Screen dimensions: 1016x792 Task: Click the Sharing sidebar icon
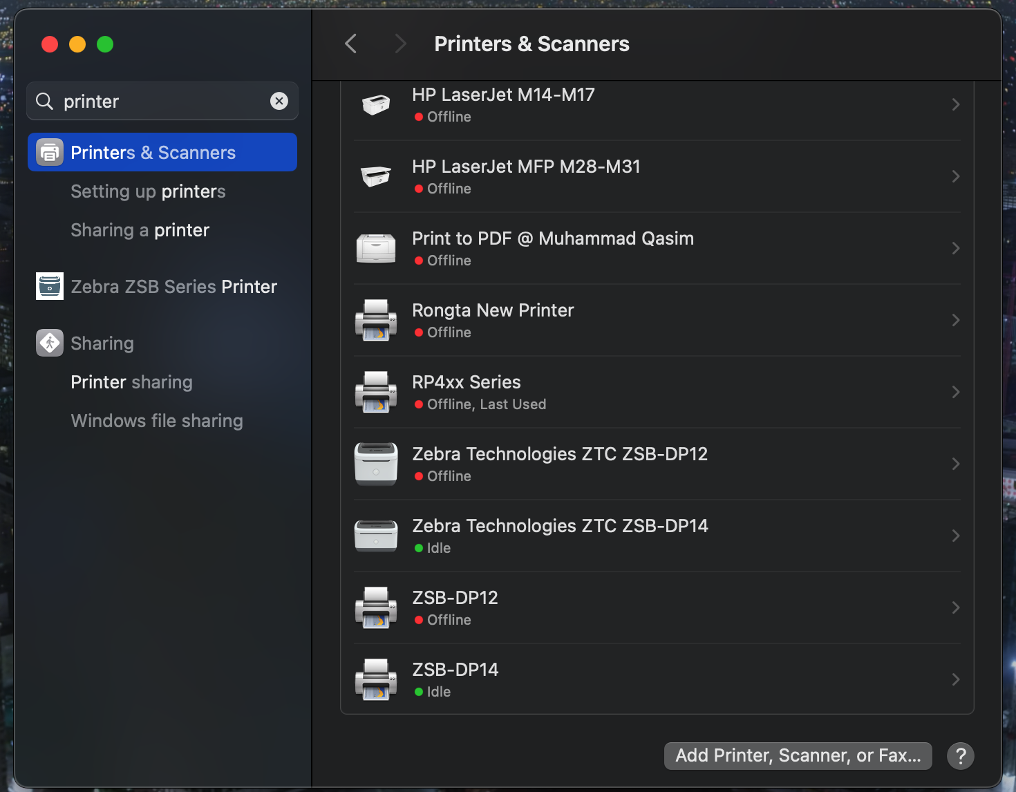[50, 343]
